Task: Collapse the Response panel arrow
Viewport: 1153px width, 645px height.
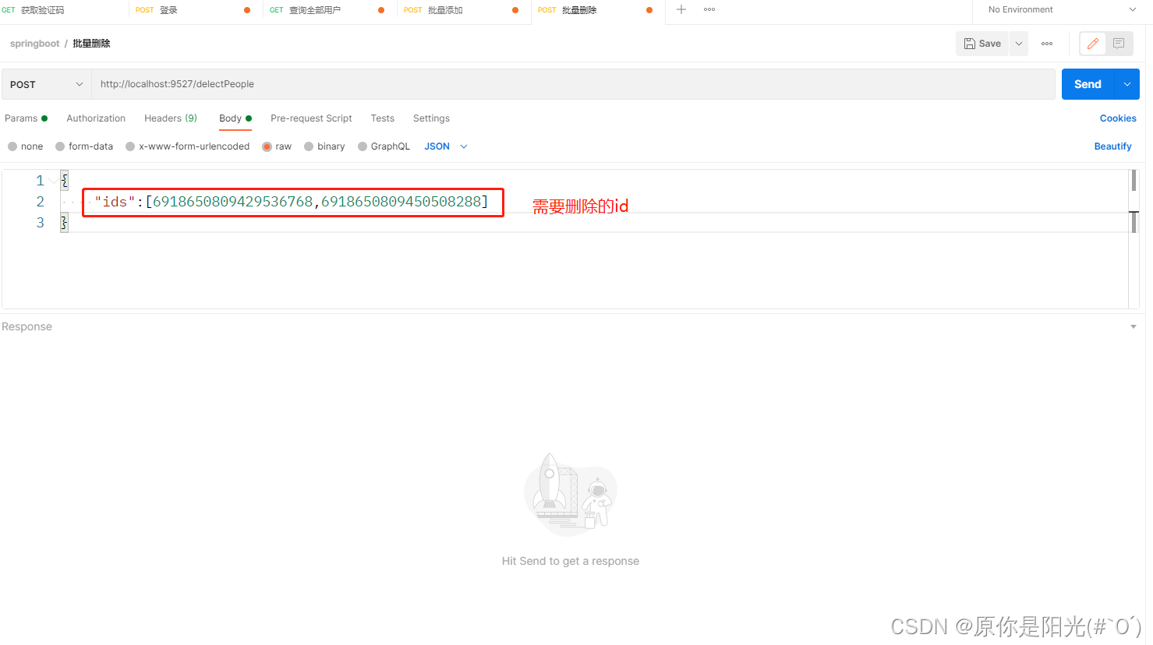Action: click(1134, 327)
